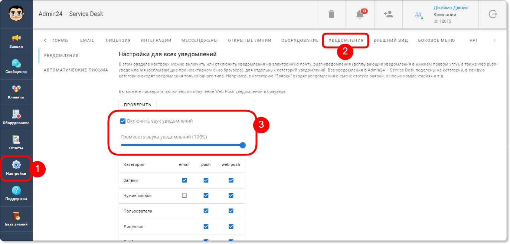Open notifications bell with 13 badge

pyautogui.click(x=360, y=14)
